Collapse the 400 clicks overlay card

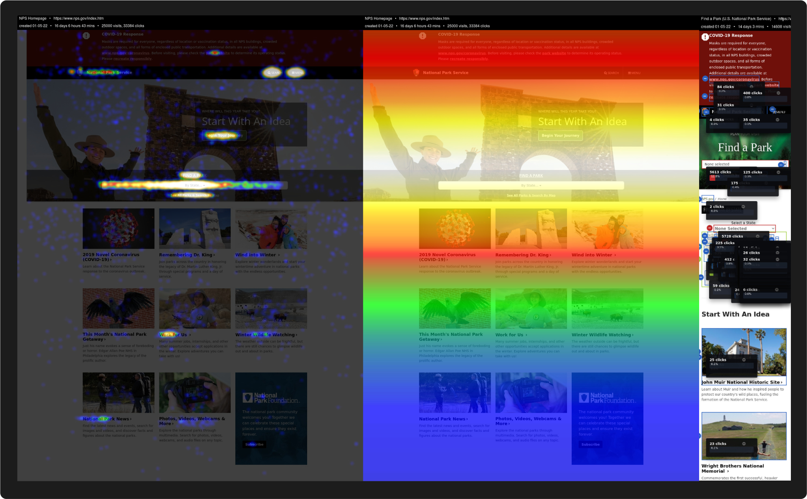point(778,93)
